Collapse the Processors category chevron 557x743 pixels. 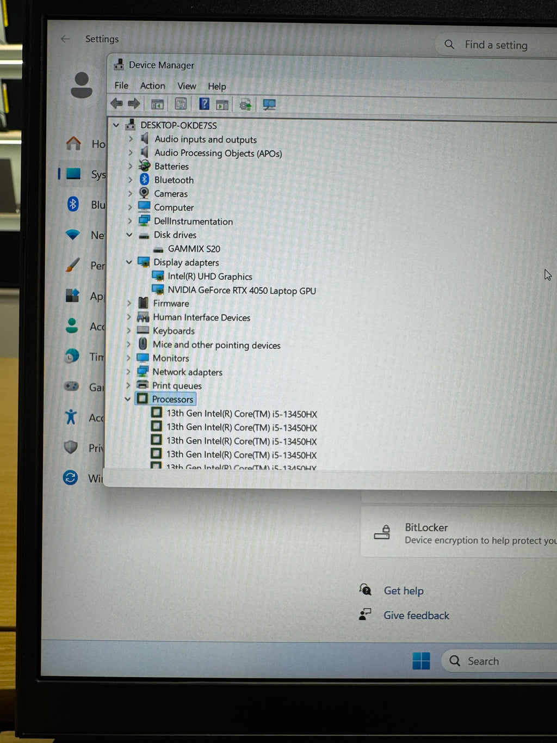pos(128,399)
